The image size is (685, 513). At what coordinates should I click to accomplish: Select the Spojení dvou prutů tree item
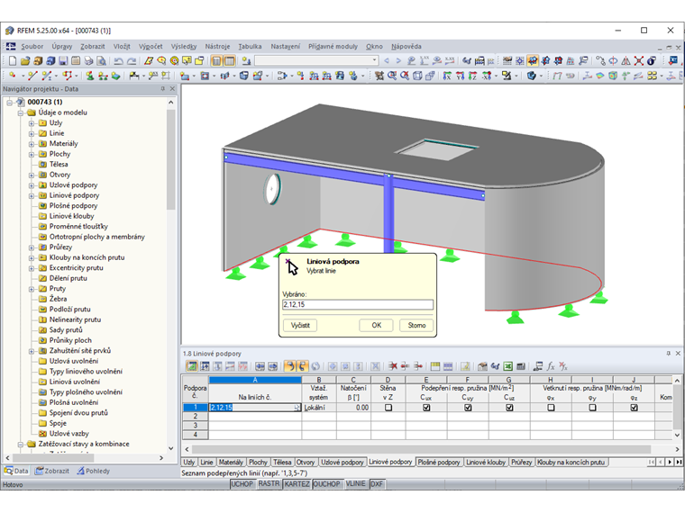click(78, 413)
